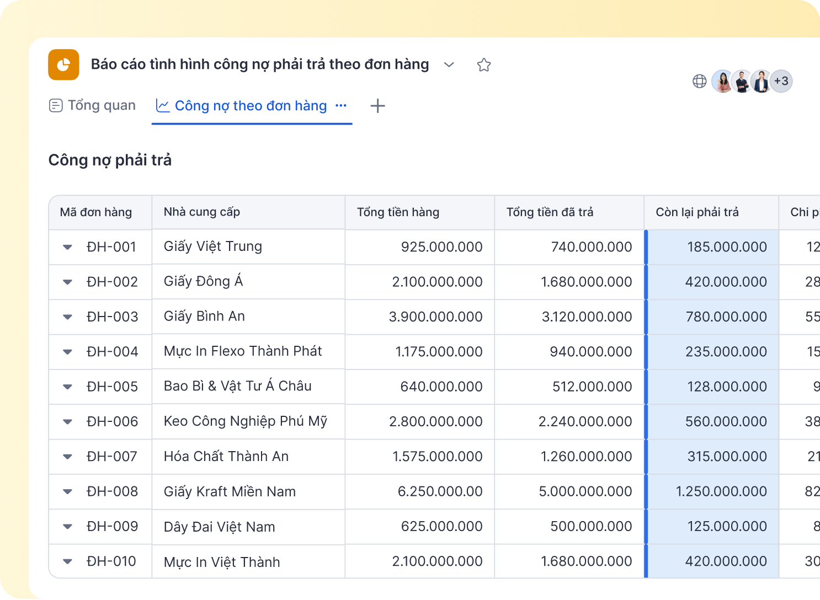
Task: Open report title dropdown chevron
Action: [449, 65]
